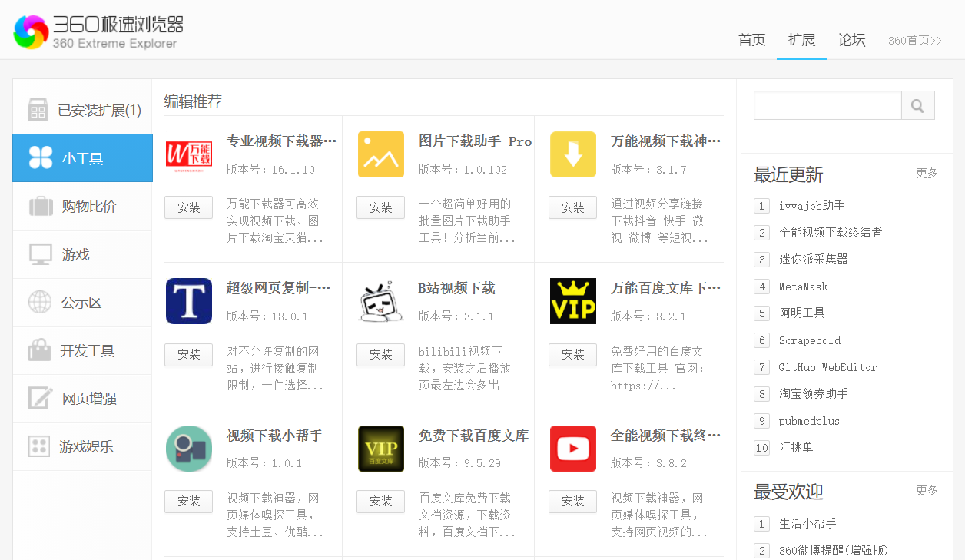Open pubmedplus in recent updates

(x=809, y=421)
